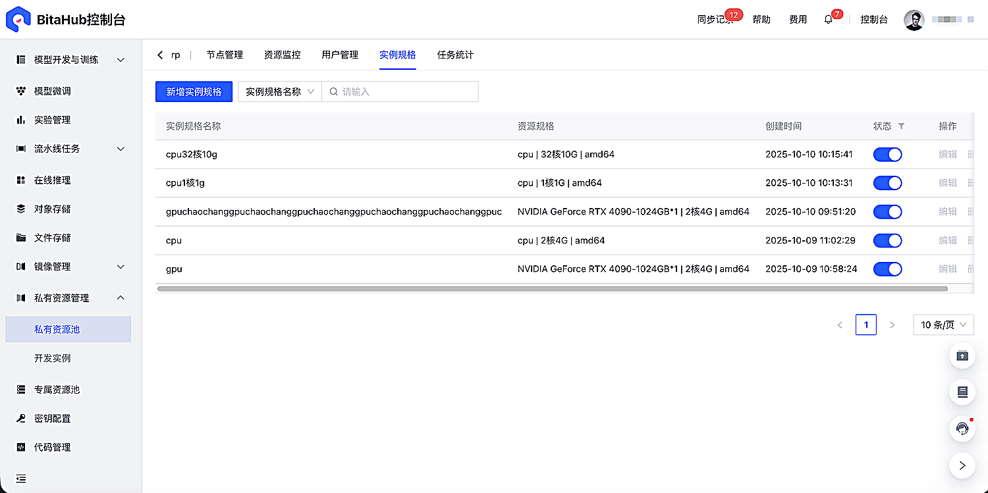Click the BitaHub logo icon
This screenshot has height=493, width=988.
(18, 19)
